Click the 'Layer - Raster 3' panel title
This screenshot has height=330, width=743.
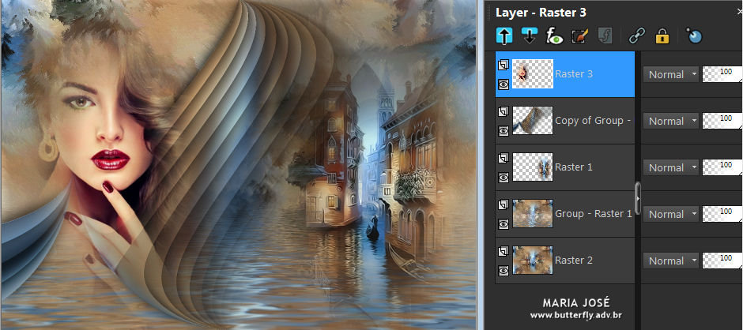click(541, 13)
